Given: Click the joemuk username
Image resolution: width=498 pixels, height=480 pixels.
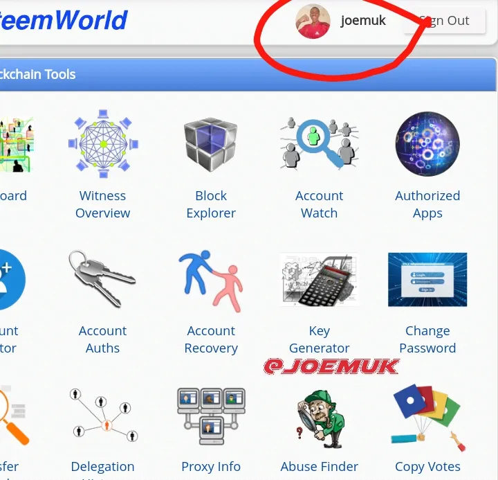Looking at the screenshot, I should coord(363,21).
